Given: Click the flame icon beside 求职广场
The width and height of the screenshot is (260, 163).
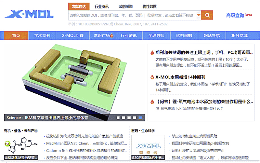Looking at the screenshot, I should 112,35.
